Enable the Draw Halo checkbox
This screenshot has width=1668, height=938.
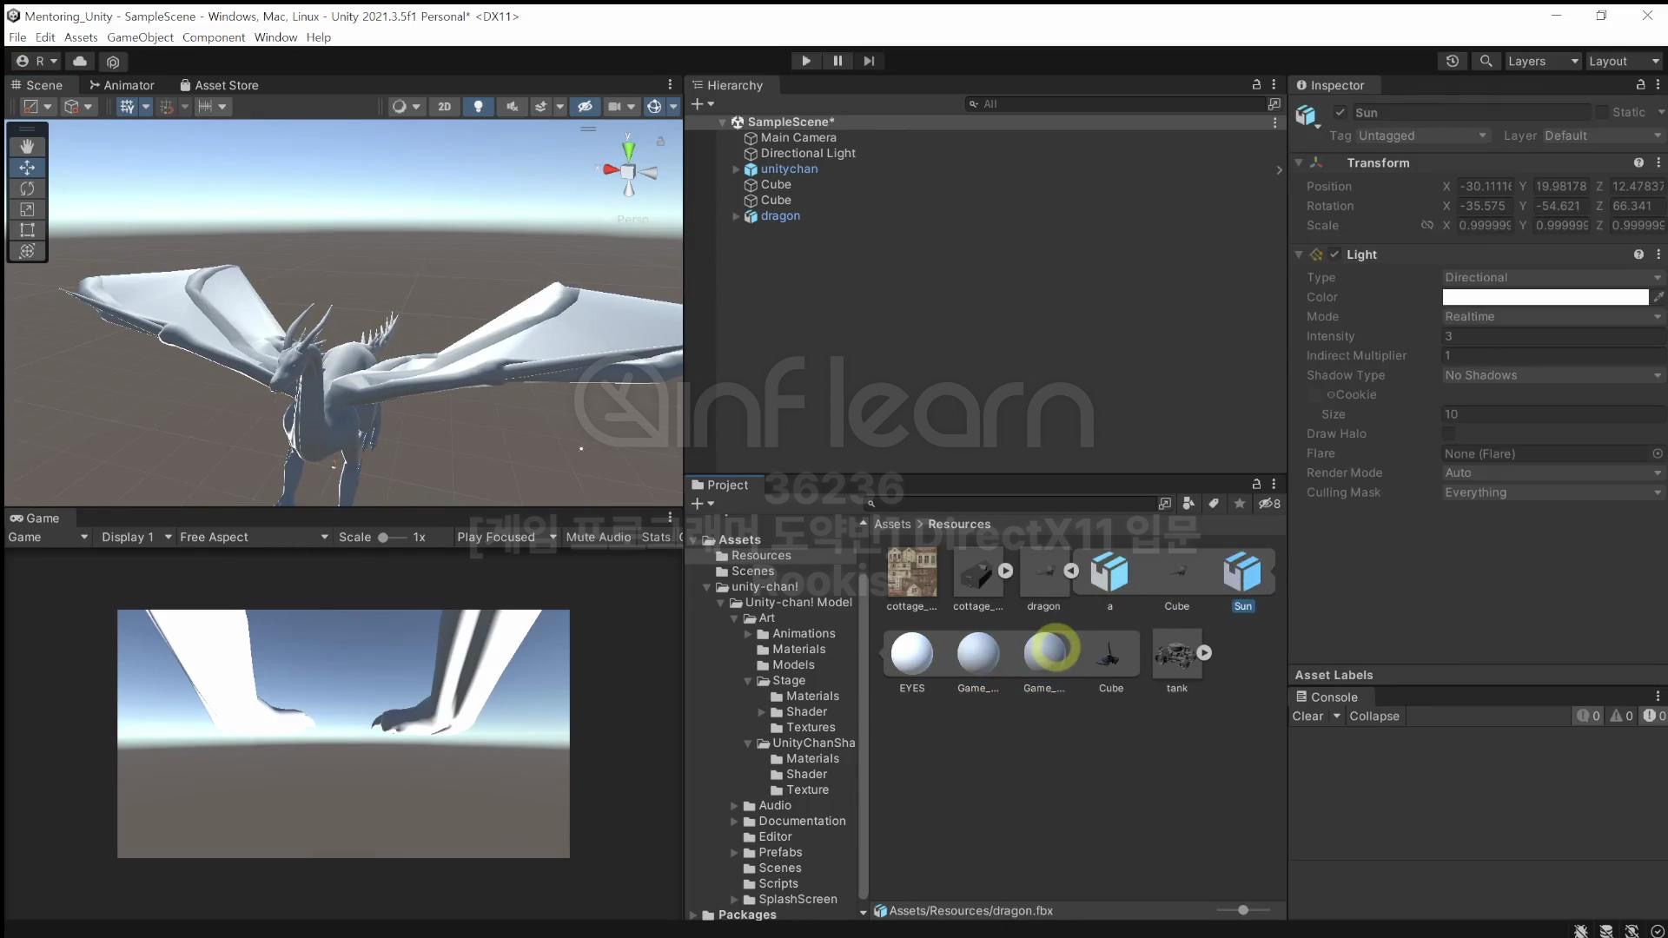coord(1449,433)
